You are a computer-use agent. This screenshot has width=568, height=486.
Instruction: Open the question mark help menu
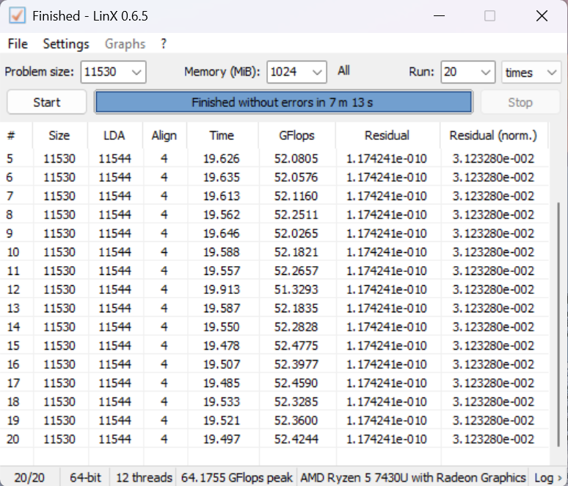pyautogui.click(x=164, y=44)
